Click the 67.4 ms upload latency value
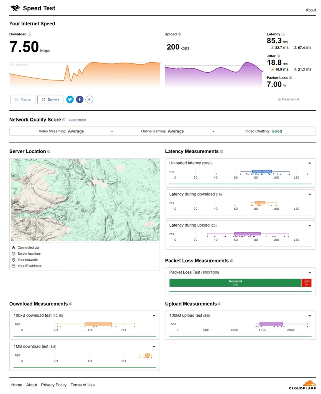321x394 pixels. [x=303, y=48]
